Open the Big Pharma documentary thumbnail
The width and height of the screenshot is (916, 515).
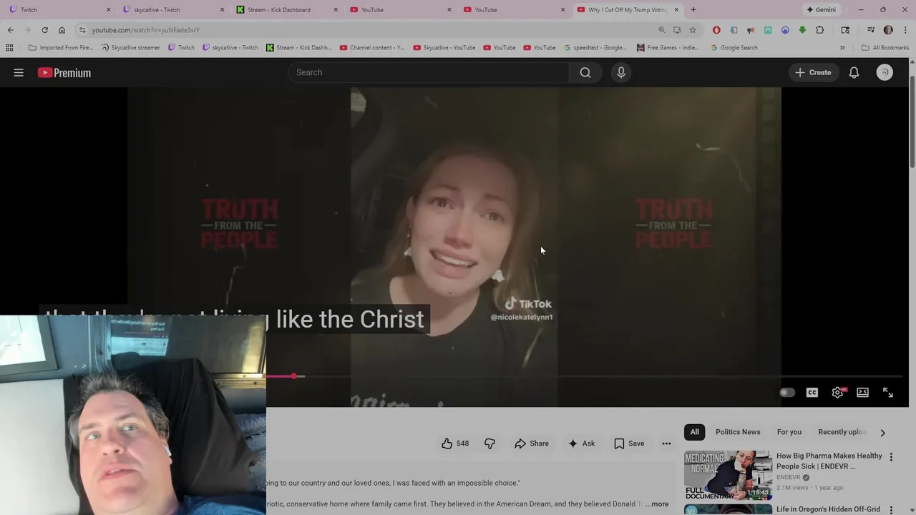[728, 476]
